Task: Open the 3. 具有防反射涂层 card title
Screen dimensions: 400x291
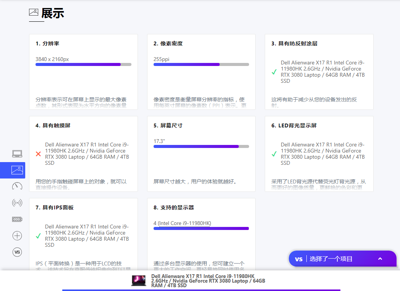Action: click(295, 43)
